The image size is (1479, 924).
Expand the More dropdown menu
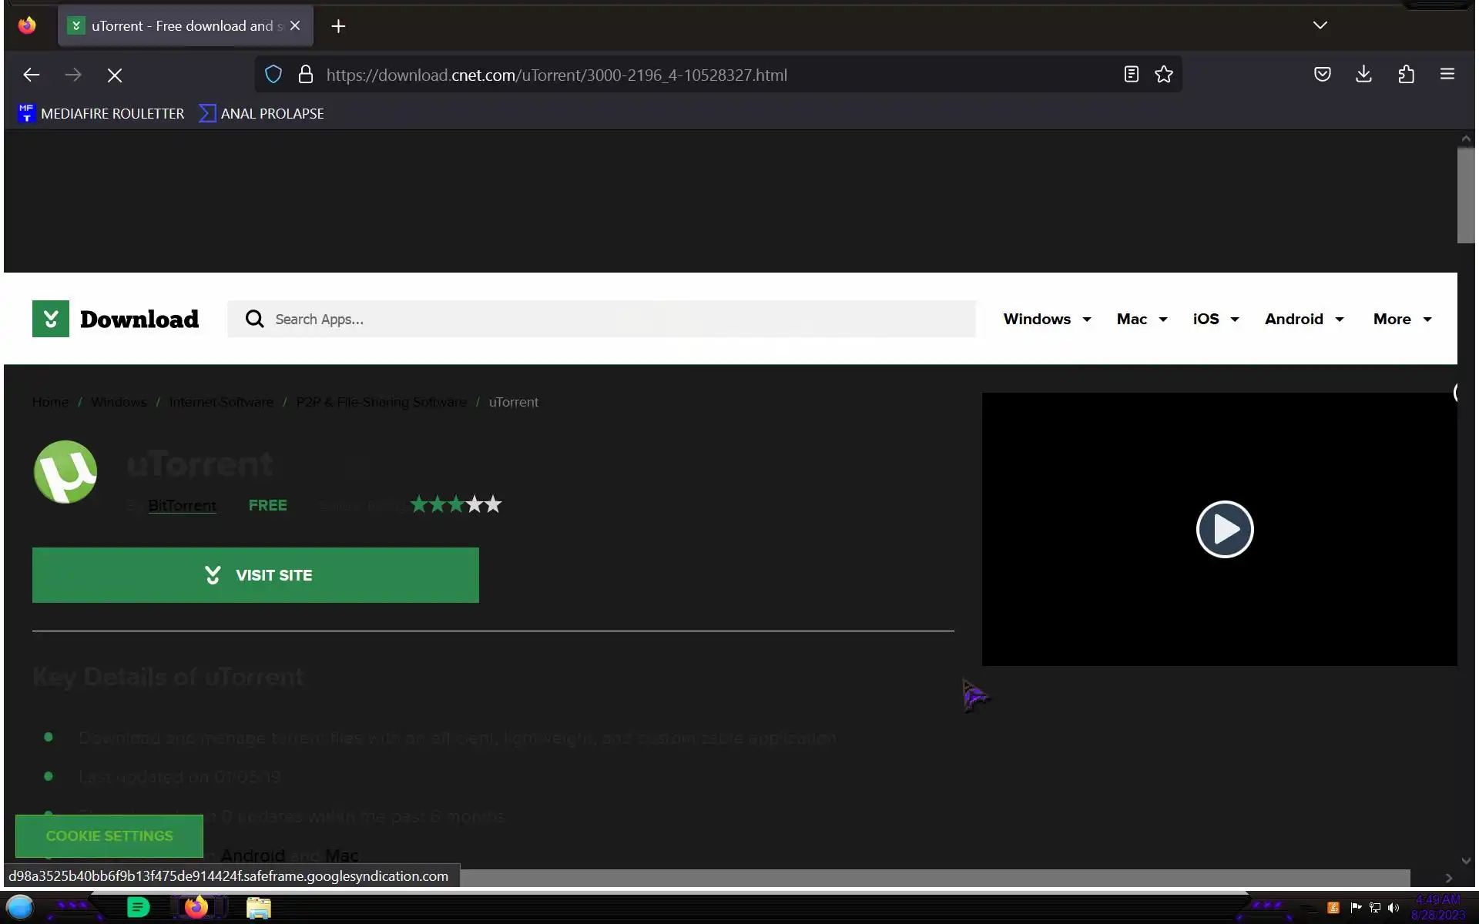tap(1402, 319)
